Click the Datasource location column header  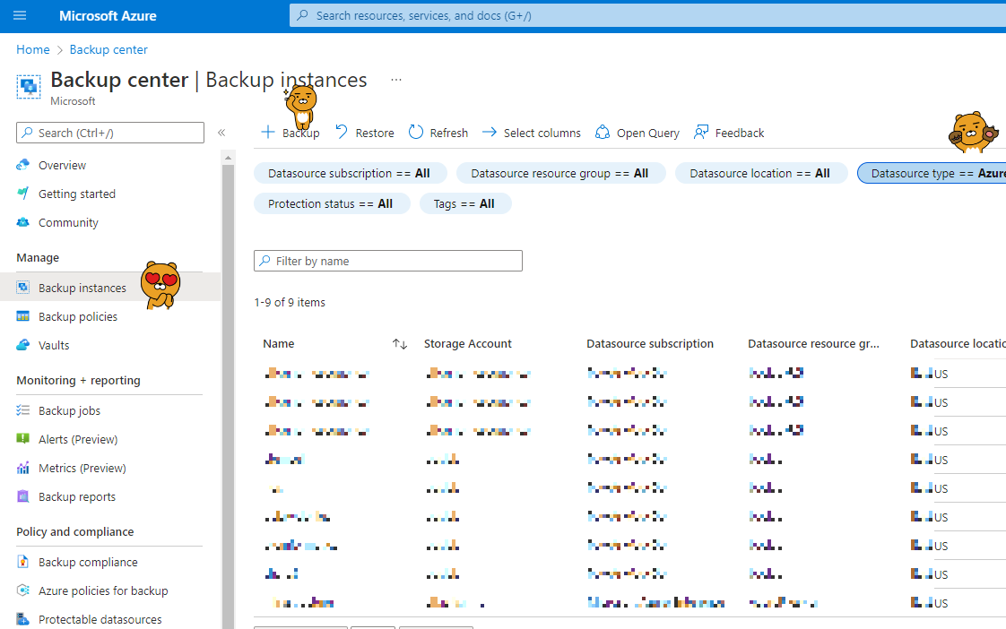(958, 344)
